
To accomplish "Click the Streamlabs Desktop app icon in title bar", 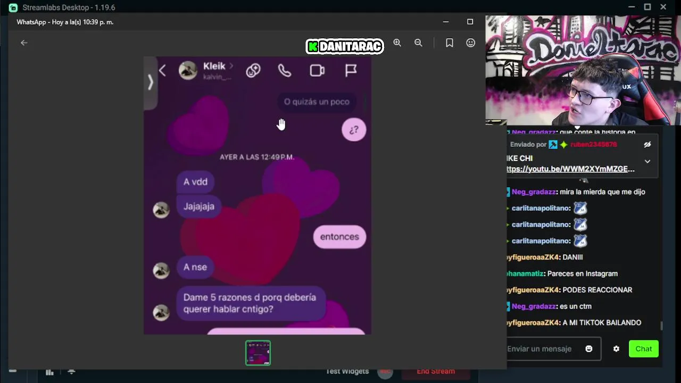I will 13,7.
